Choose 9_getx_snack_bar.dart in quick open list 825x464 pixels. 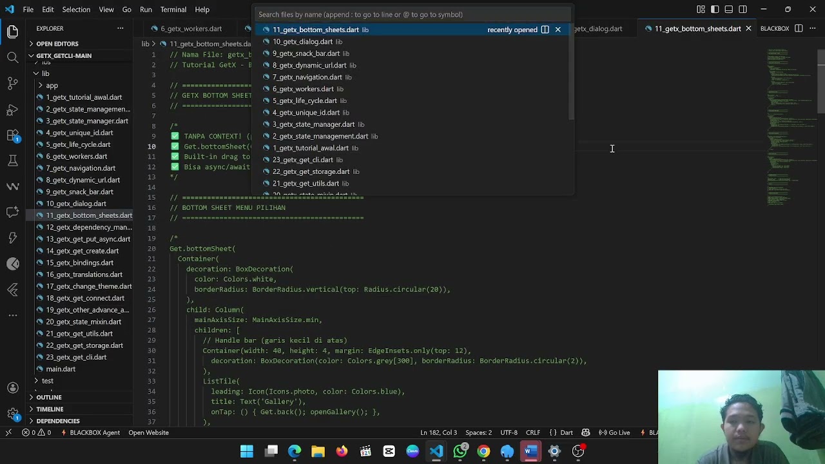point(412,53)
